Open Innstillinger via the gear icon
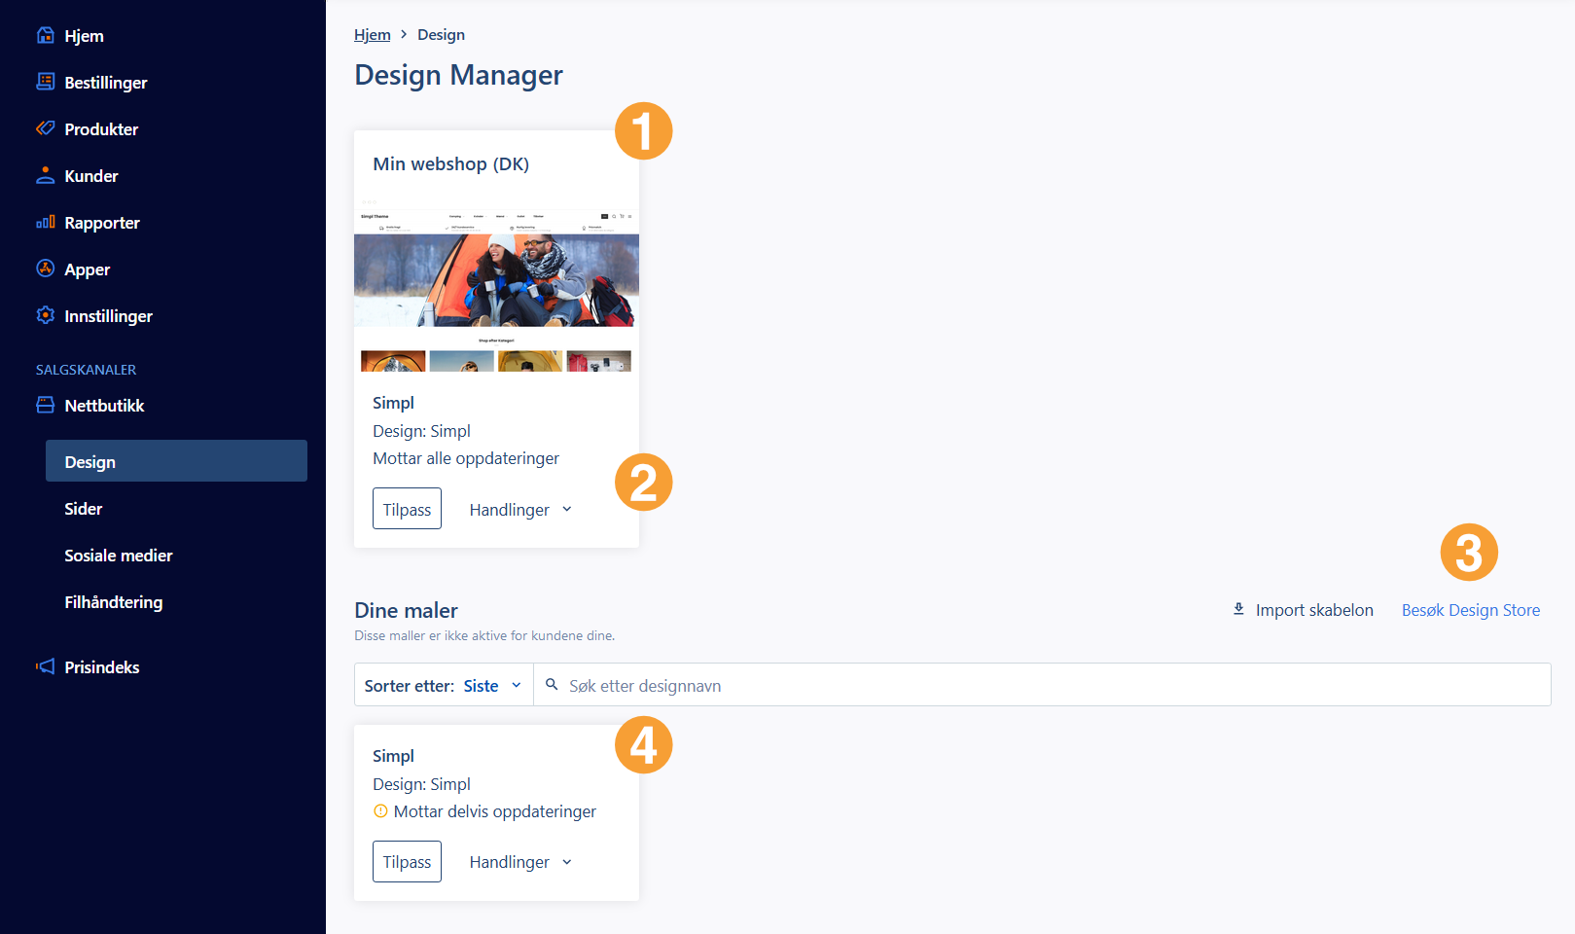1575x934 pixels. pos(46,315)
